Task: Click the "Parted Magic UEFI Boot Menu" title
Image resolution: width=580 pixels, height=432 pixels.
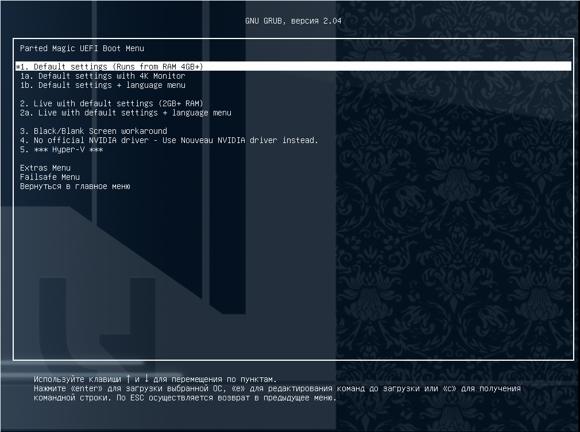Action: click(x=82, y=48)
